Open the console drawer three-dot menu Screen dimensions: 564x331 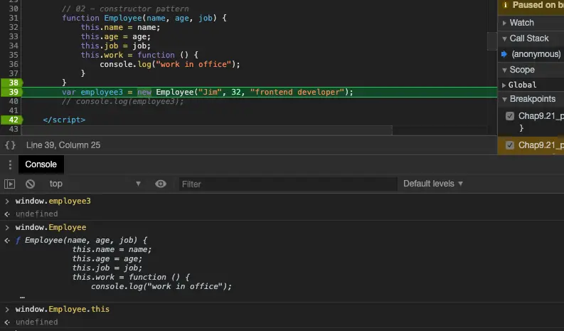point(10,164)
